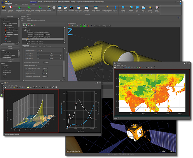This screenshot has height=158, width=193.
Task: Expand the Optimization panel header
Action: coord(10,59)
